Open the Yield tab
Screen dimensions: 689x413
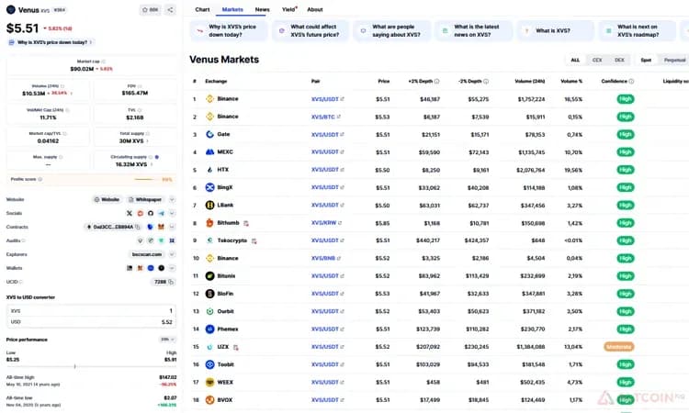(288, 10)
